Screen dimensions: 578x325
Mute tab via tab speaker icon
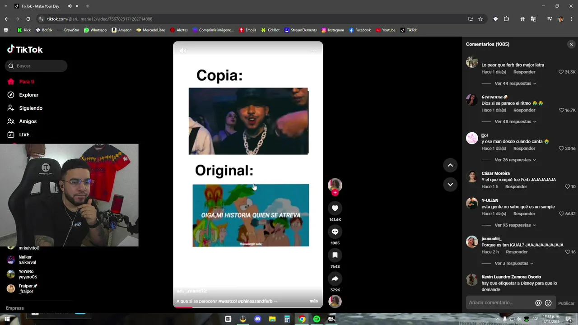[70, 6]
